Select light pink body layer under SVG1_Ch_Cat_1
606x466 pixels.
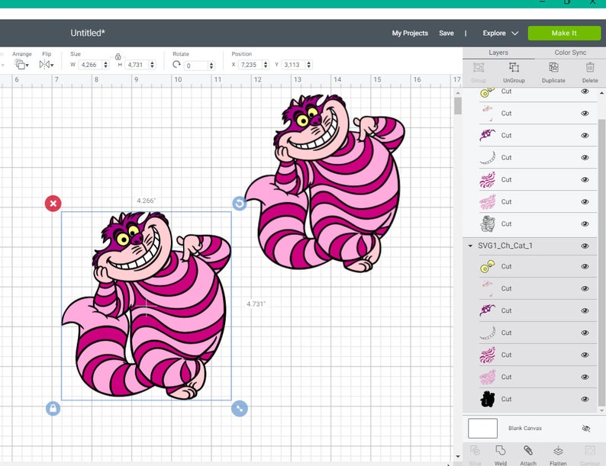tap(488, 377)
